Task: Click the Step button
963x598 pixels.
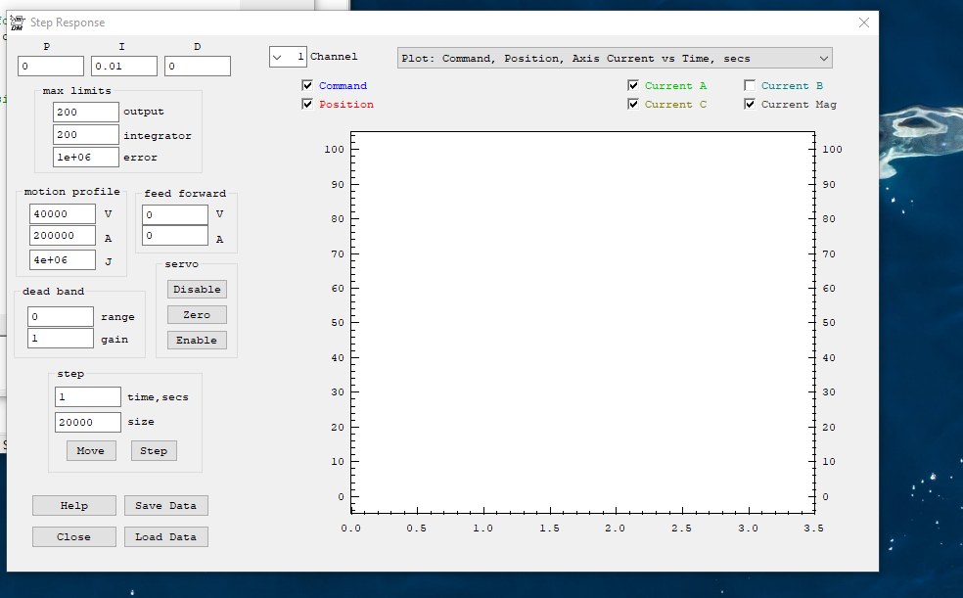Action: point(154,451)
